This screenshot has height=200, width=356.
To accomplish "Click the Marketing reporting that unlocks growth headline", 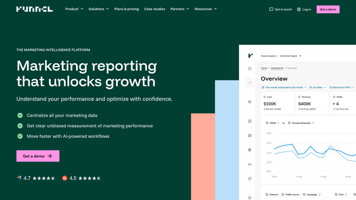I will coord(87,73).
